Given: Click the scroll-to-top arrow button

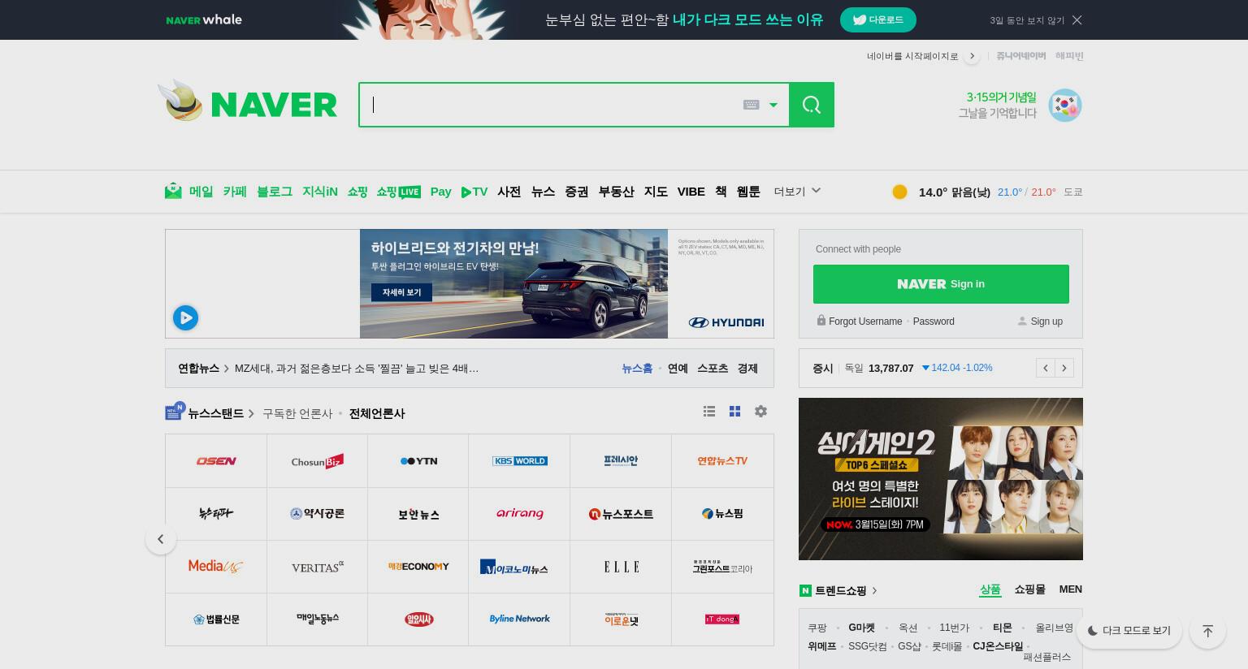Looking at the screenshot, I should (1207, 631).
